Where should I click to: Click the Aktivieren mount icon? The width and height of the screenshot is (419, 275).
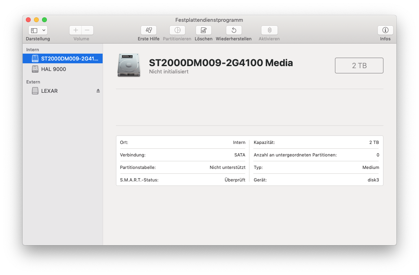click(x=269, y=30)
